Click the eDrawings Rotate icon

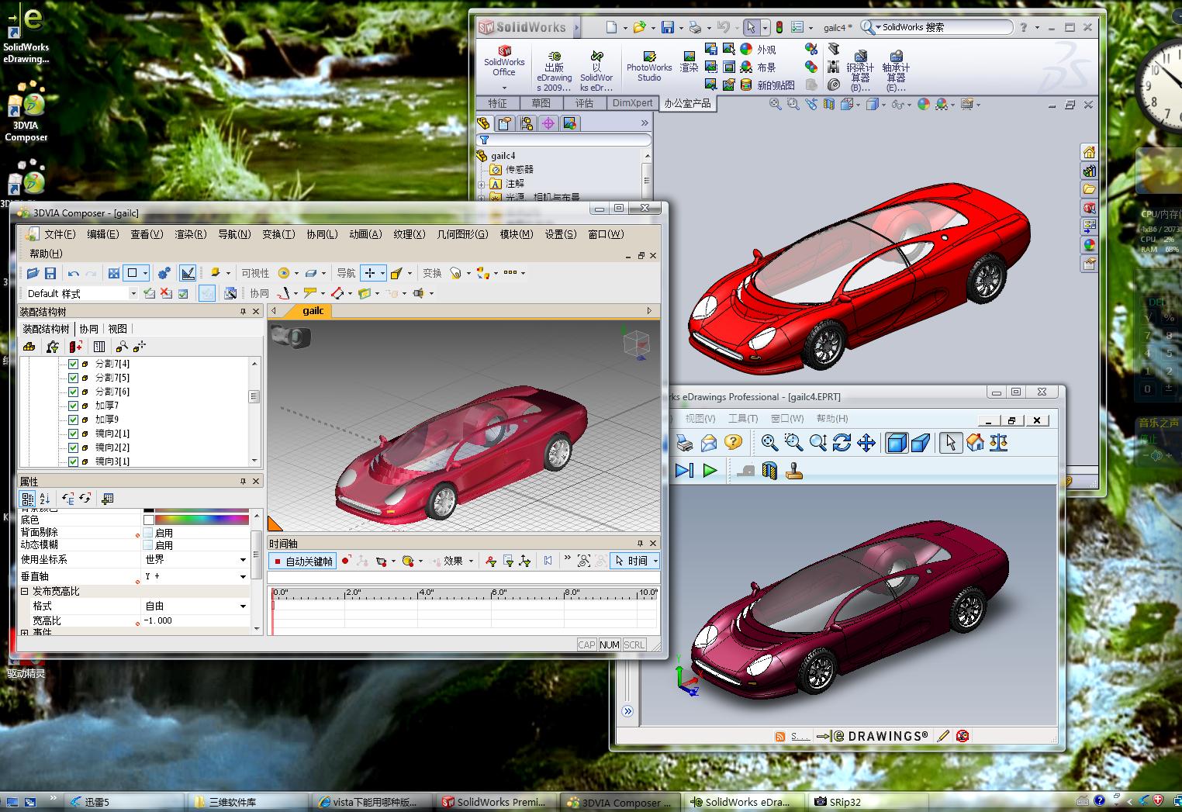point(842,443)
